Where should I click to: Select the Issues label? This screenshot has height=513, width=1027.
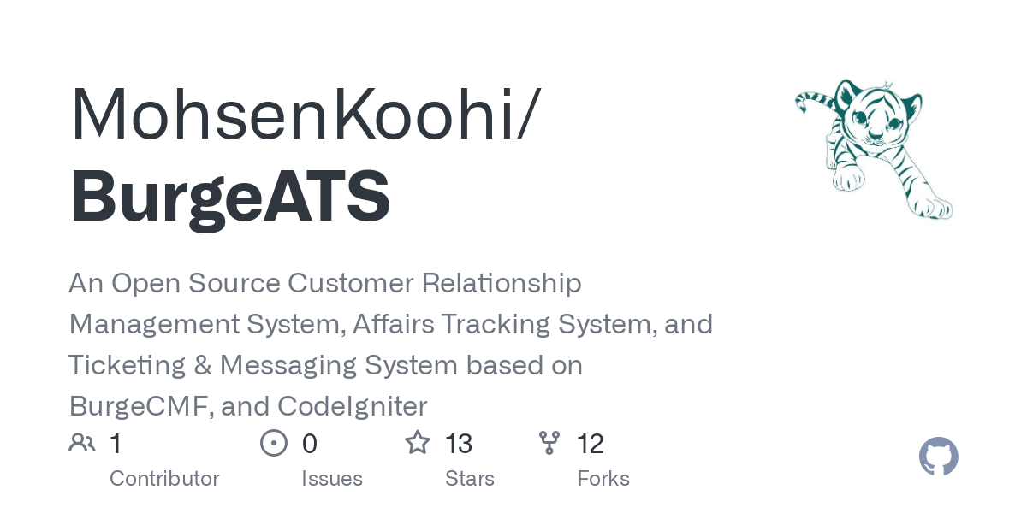pos(332,479)
